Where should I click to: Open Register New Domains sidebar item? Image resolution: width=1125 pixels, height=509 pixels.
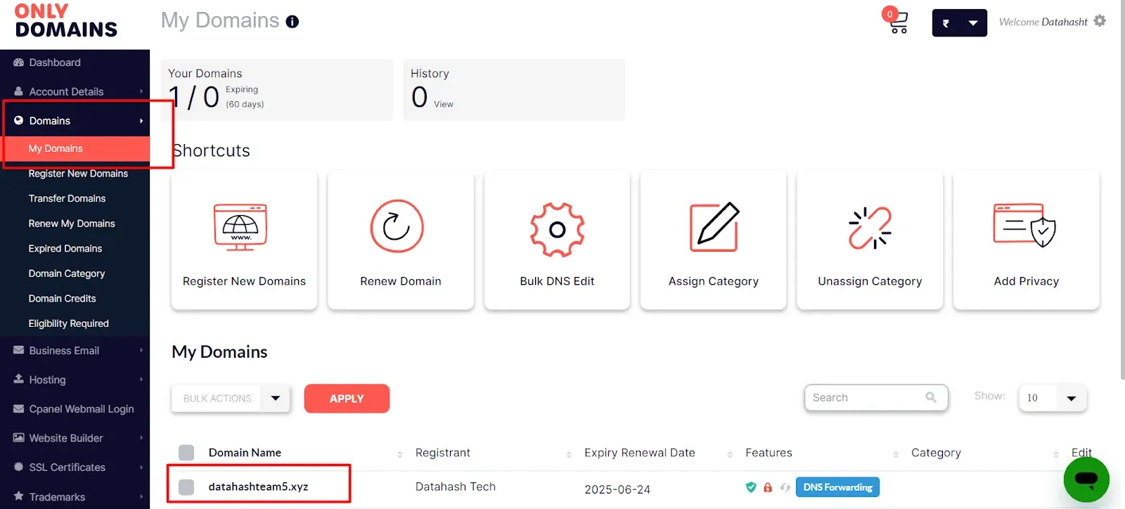(78, 174)
